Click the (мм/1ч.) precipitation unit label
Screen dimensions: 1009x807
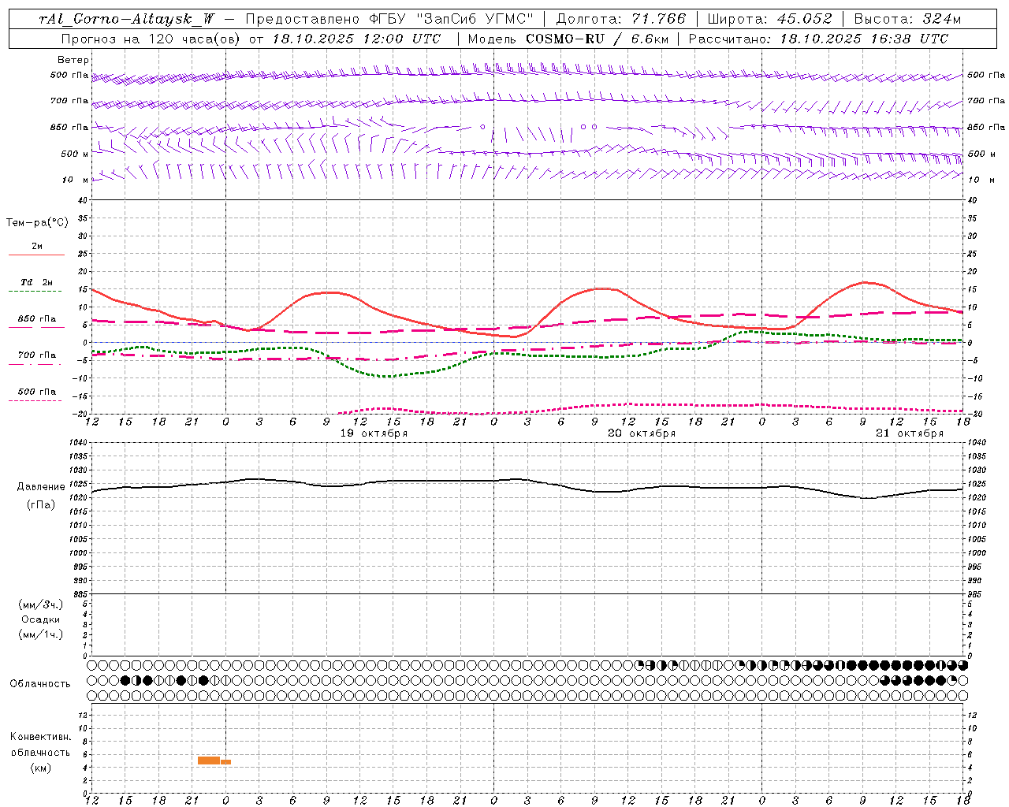coord(41,634)
